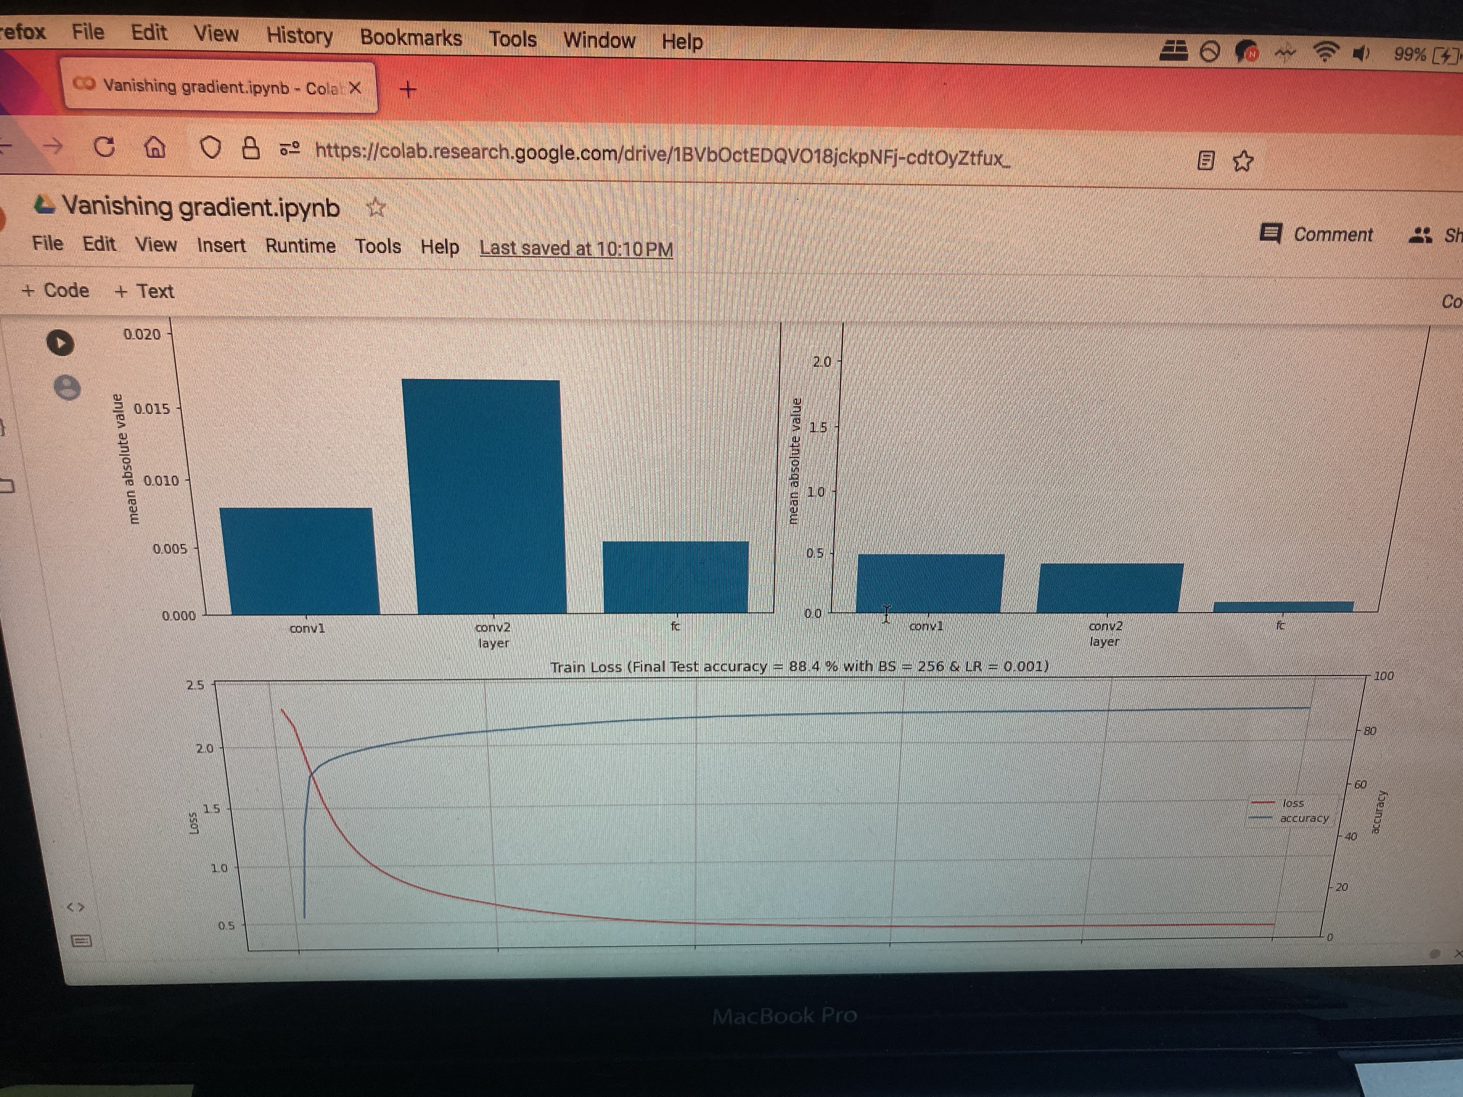Open Firefox Window menu
The height and width of the screenshot is (1097, 1463).
point(599,40)
